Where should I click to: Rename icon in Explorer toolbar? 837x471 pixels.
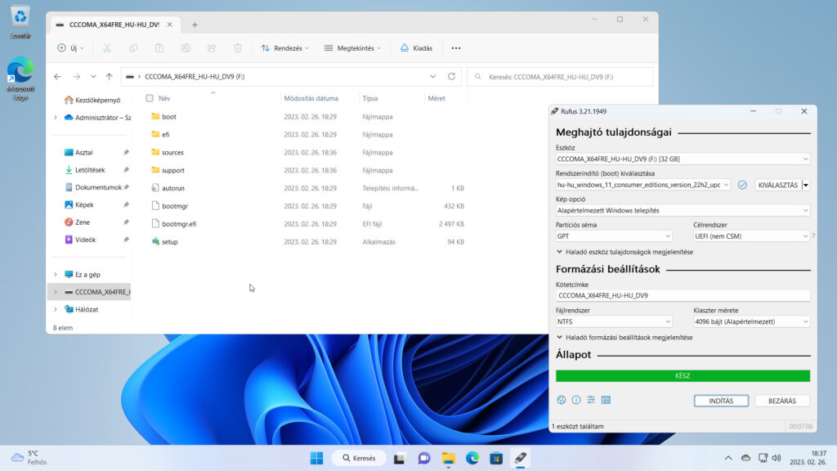186,48
